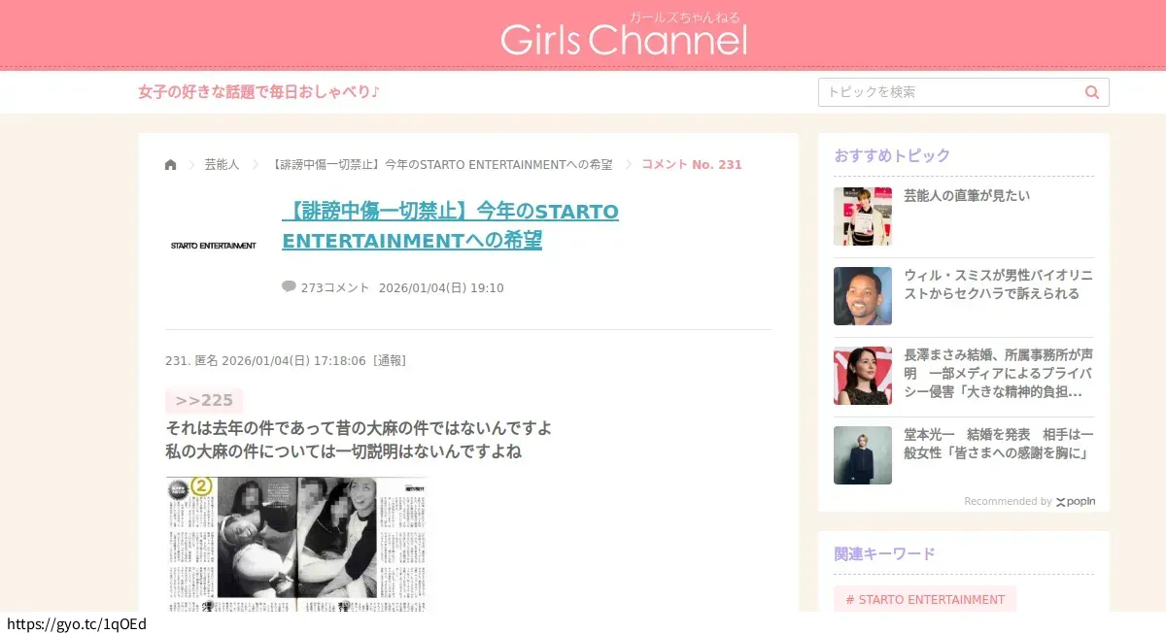This screenshot has width=1166, height=634.
Task: Click the comment bubble icon
Action: coord(289,286)
